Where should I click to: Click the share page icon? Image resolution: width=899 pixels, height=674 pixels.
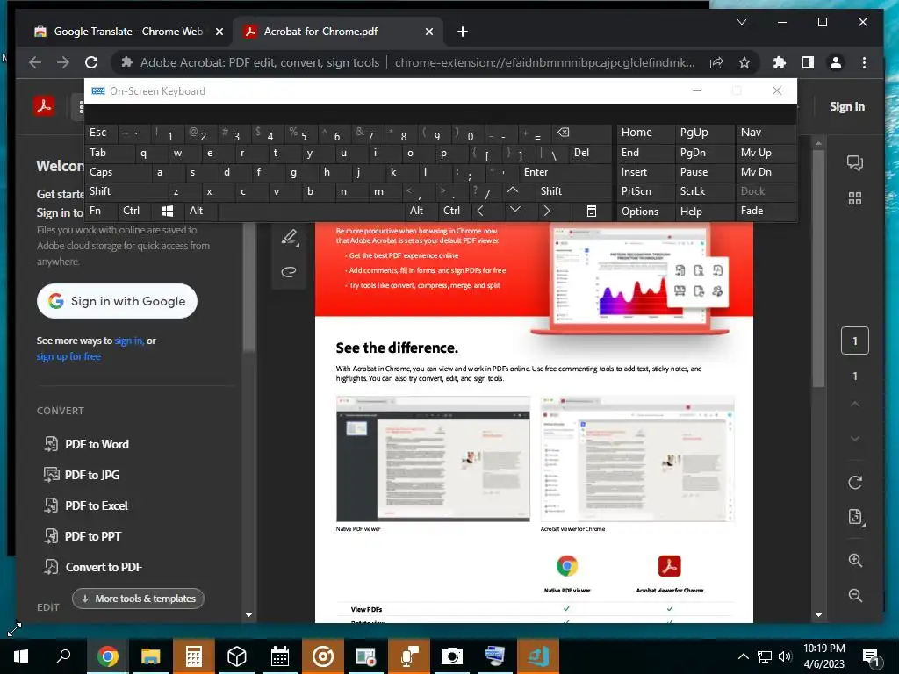tap(716, 62)
